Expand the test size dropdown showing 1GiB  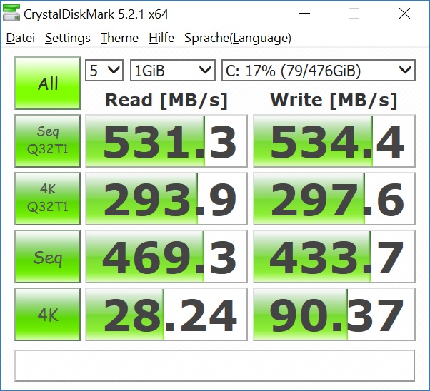[172, 71]
